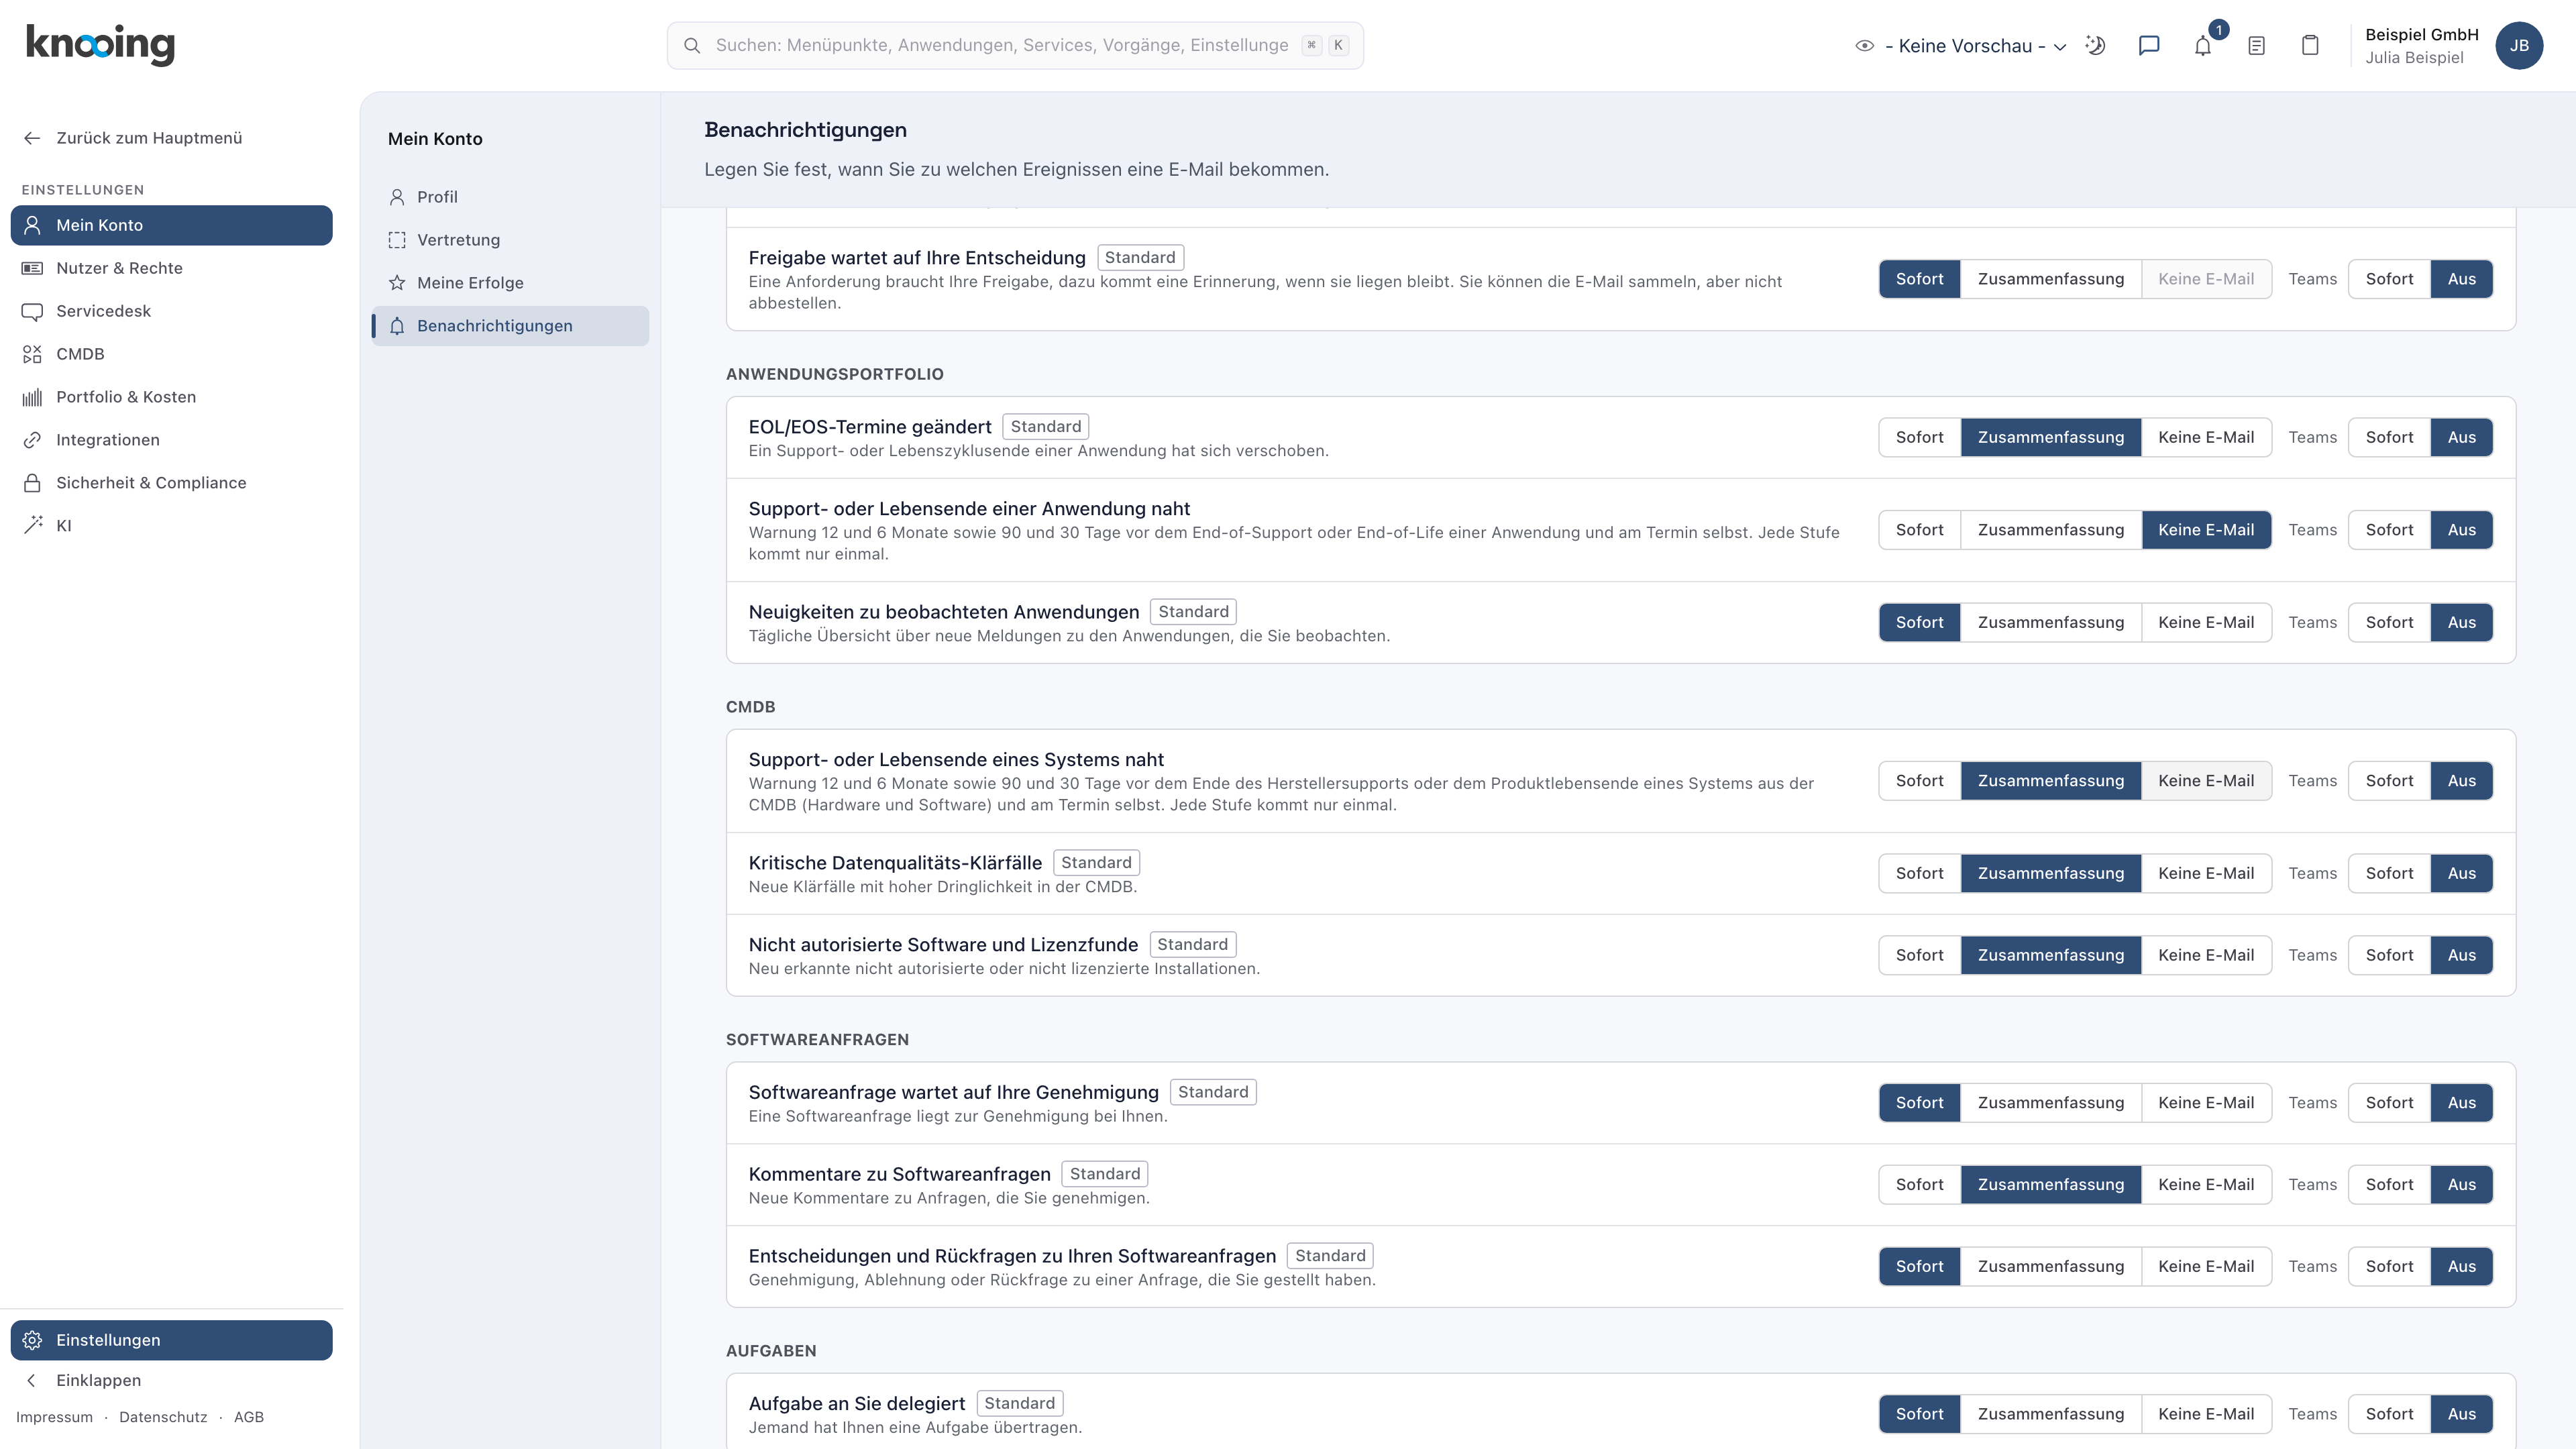The image size is (2576, 1449).
Task: Select Nutzer & Rechte in sidebar
Action: (x=172, y=268)
